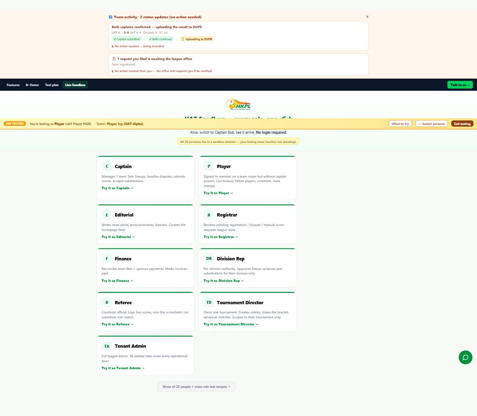Click the Division Rep card title
The image size is (477, 416).
[231, 259]
